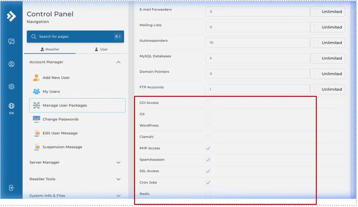Click the E-mail Forwarders value field
The image size is (358, 207).
click(257, 12)
